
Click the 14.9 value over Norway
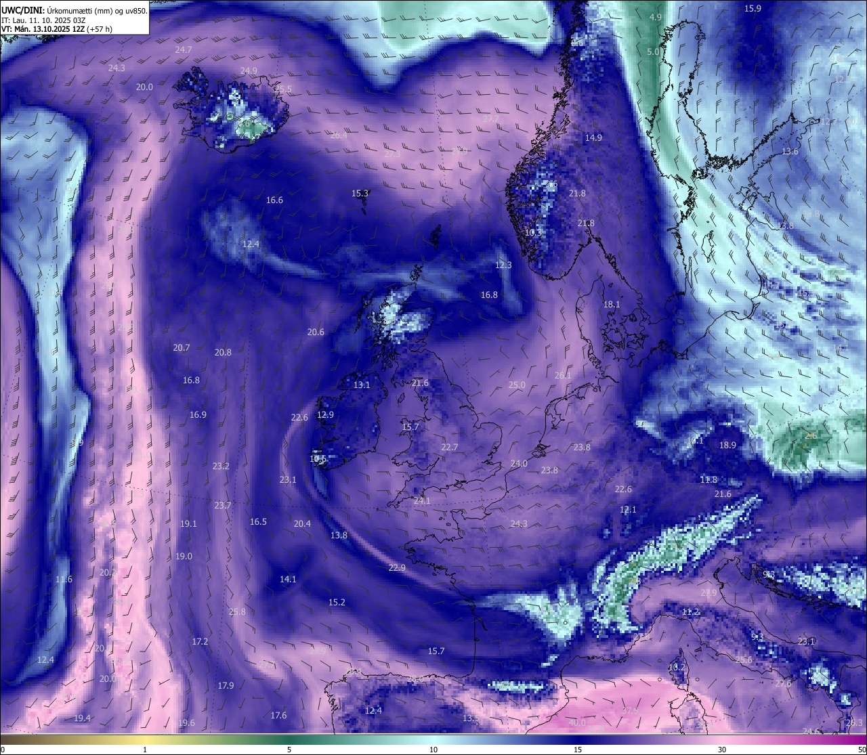click(593, 138)
